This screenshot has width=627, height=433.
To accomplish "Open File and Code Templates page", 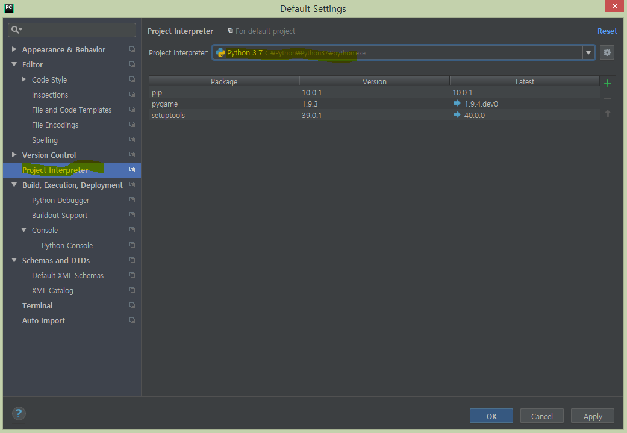I will coord(72,110).
